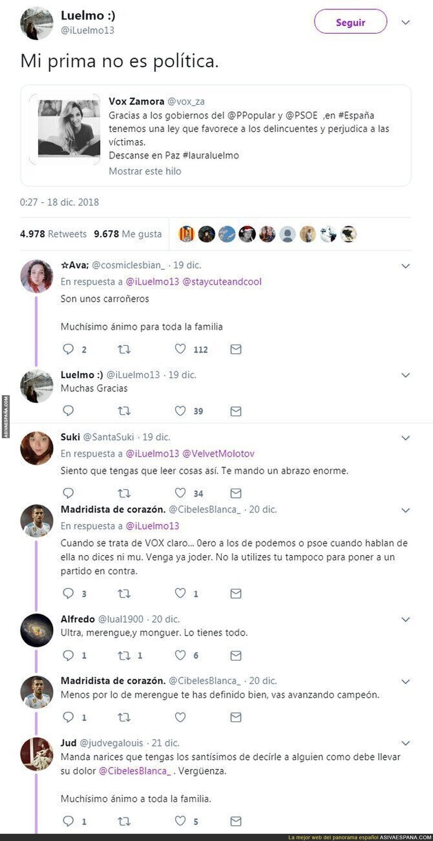Open the @staycuteandcool mention link
This screenshot has height=841, width=433.
click(222, 282)
